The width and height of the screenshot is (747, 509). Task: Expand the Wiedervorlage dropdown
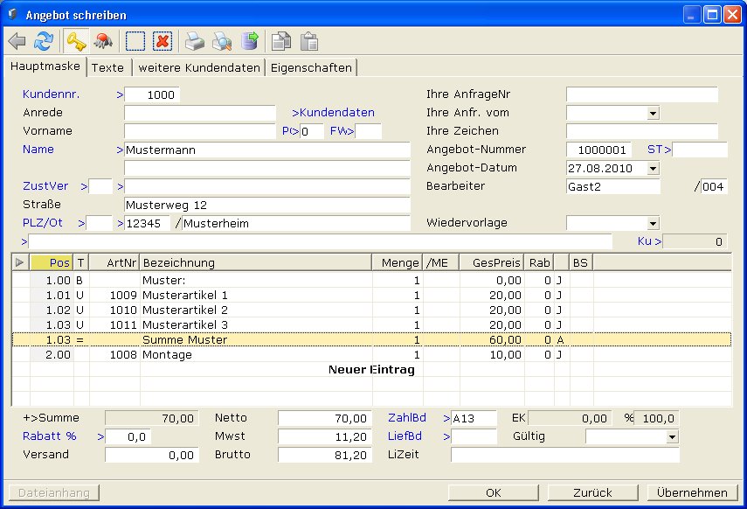tap(653, 223)
